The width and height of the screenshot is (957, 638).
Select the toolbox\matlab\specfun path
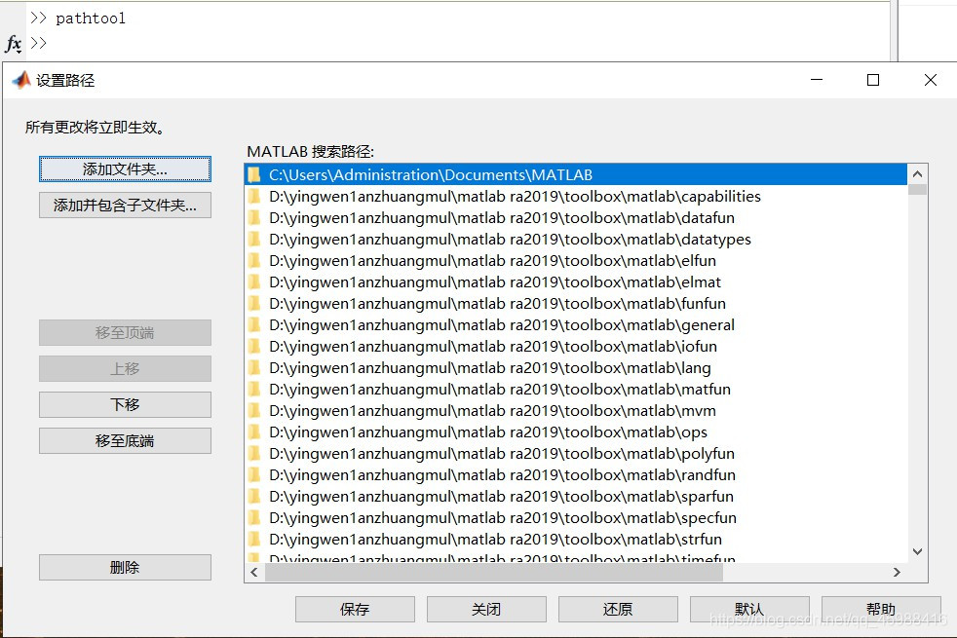click(576, 518)
